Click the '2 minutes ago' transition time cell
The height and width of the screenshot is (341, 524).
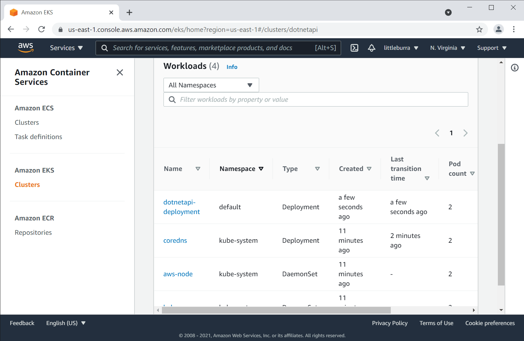tap(405, 241)
